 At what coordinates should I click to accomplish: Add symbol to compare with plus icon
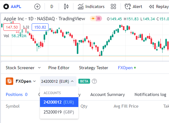(x=37, y=6)
